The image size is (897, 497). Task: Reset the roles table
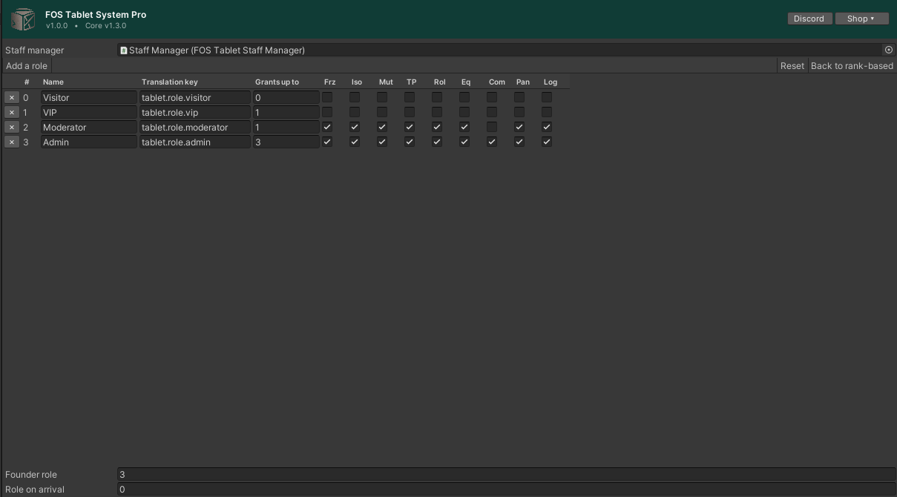(x=792, y=66)
